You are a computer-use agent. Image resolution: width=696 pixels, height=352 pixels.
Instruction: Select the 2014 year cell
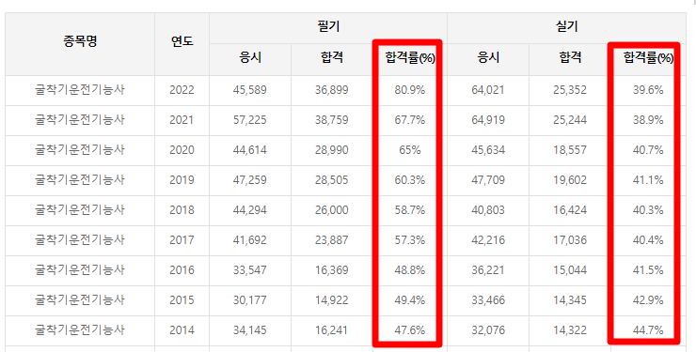pyautogui.click(x=182, y=330)
